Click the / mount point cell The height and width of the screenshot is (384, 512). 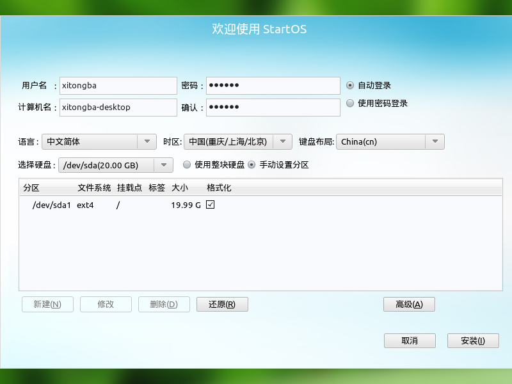(x=118, y=205)
